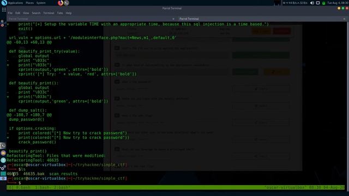Click the gears settings icon in the left dock
The height and width of the screenshot is (196, 349).
click(x=3, y=167)
